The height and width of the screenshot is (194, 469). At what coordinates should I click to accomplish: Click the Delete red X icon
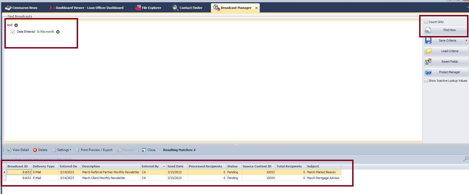point(35,150)
